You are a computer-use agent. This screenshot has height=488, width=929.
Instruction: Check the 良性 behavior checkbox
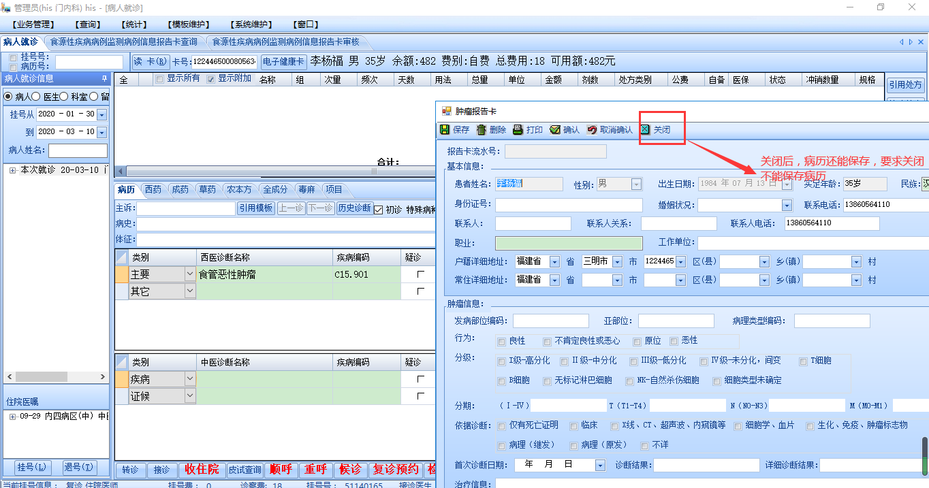click(x=502, y=341)
